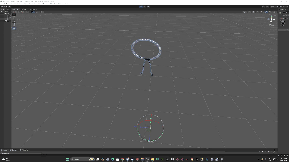
Task: Click the green Y axis on orientation gizmo
Action: pos(271,16)
